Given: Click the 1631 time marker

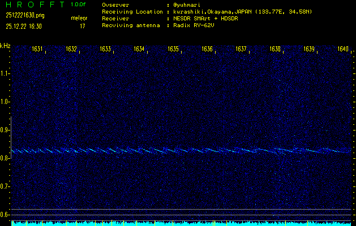Looking at the screenshot, I should [x=37, y=49].
